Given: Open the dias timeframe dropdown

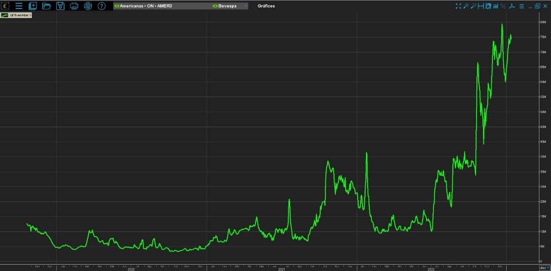Looking at the screenshot, I should (x=545, y=268).
